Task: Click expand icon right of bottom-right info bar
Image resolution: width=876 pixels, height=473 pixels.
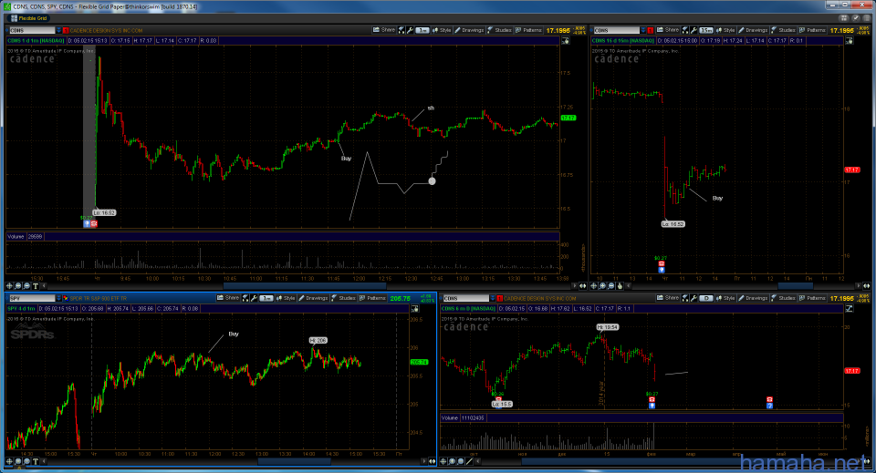Action: (850, 308)
